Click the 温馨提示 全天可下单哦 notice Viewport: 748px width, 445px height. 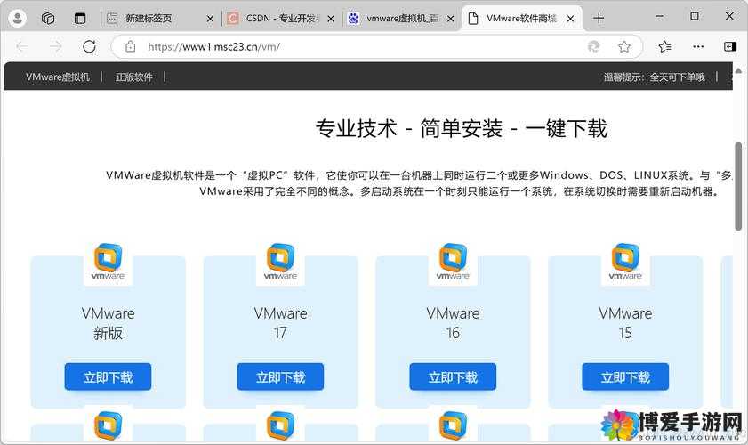[654, 77]
